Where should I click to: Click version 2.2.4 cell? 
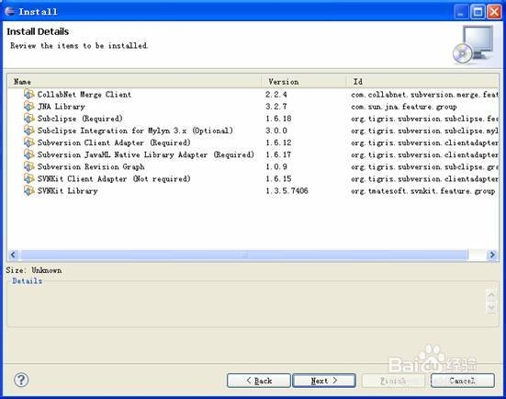click(276, 95)
